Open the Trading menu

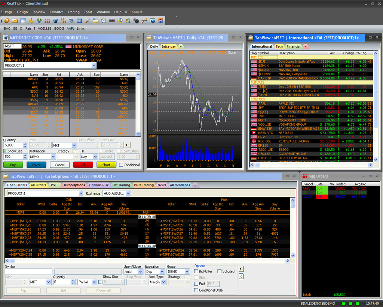coord(74,12)
